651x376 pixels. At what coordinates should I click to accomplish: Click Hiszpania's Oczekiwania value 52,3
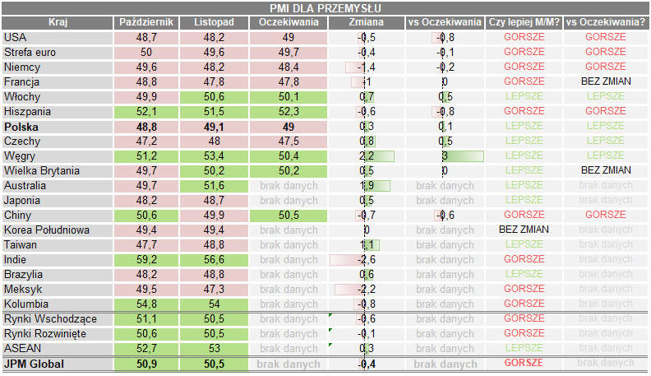288,112
